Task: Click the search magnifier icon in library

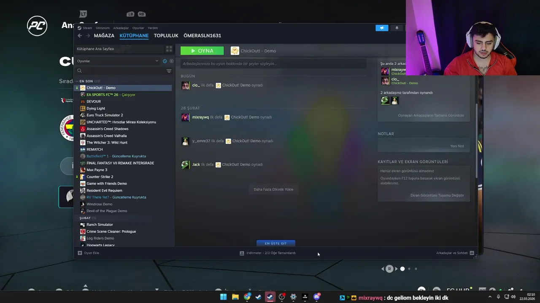Action: [79, 71]
